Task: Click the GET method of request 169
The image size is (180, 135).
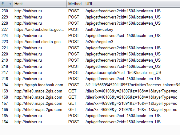Action: pyautogui.click(x=72, y=91)
